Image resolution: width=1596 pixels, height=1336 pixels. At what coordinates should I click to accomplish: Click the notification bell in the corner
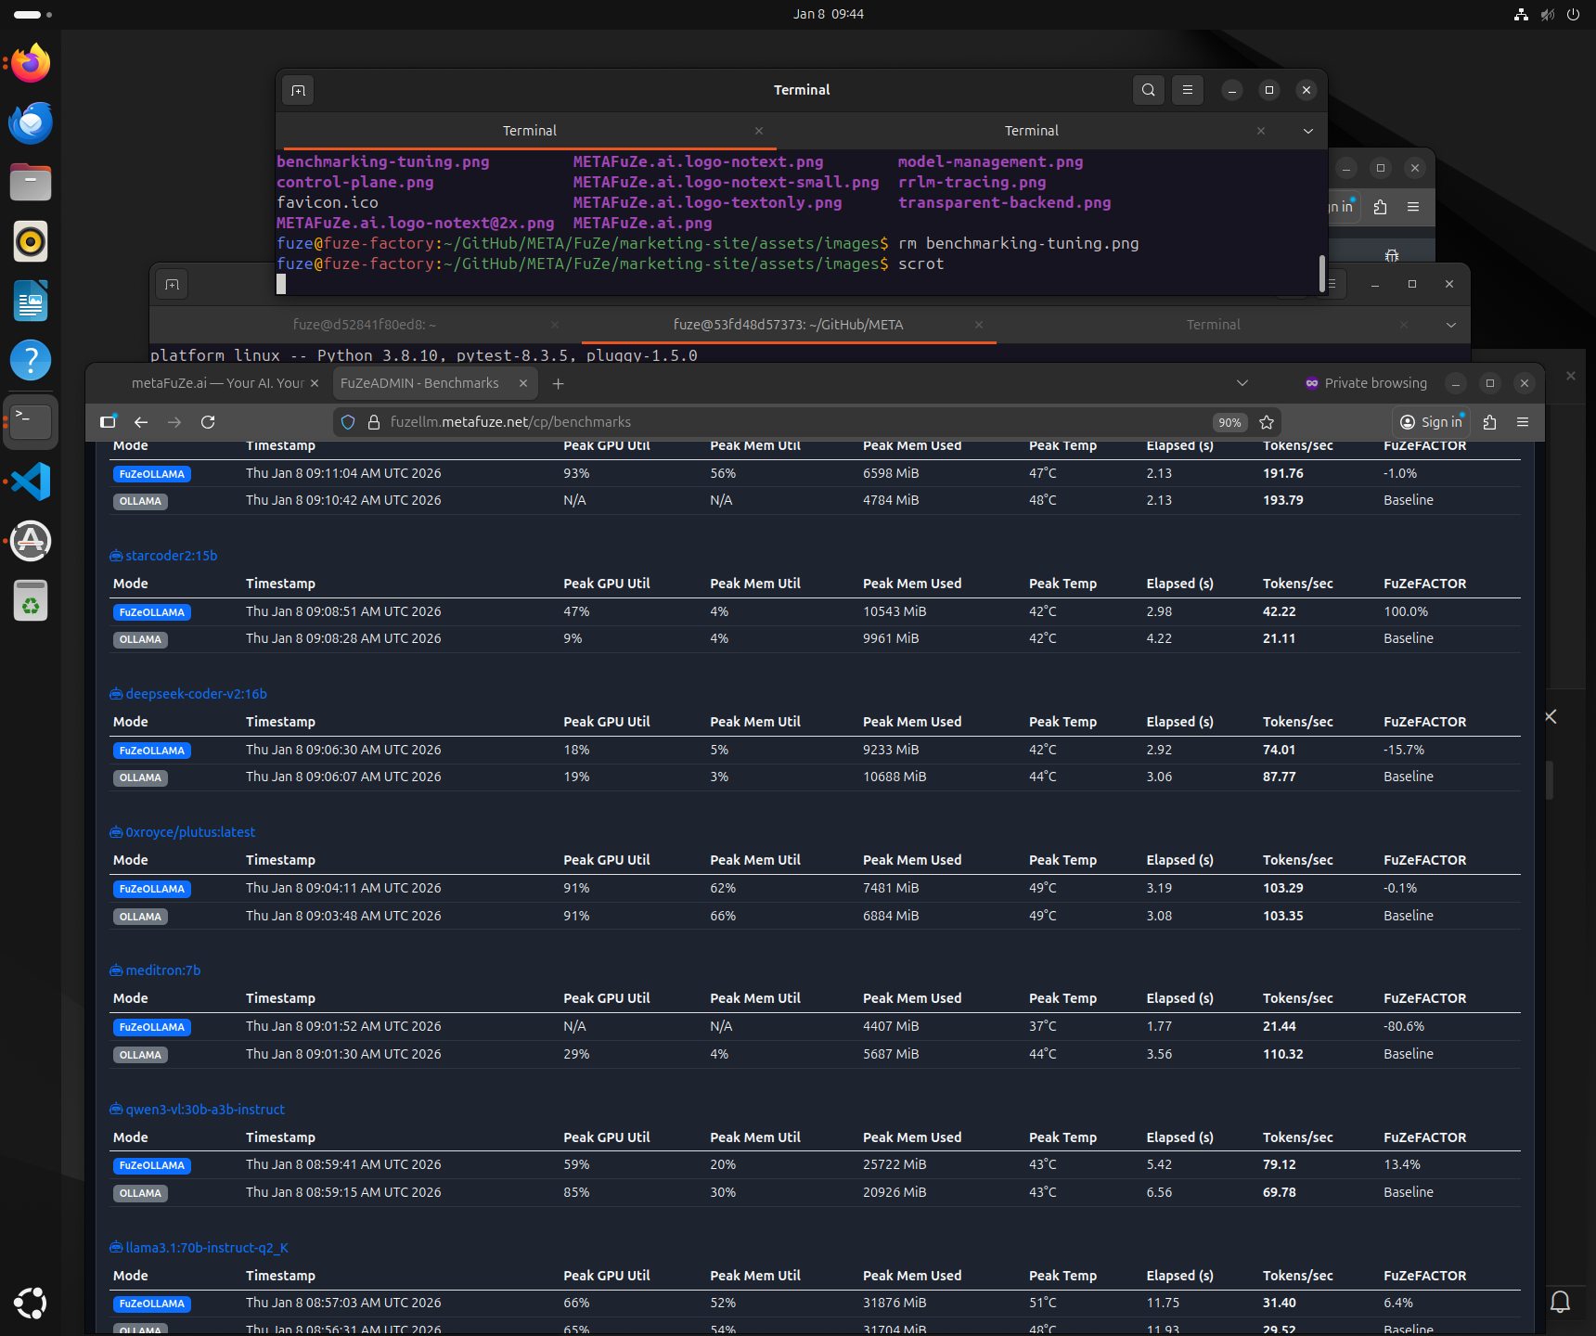click(1561, 1302)
